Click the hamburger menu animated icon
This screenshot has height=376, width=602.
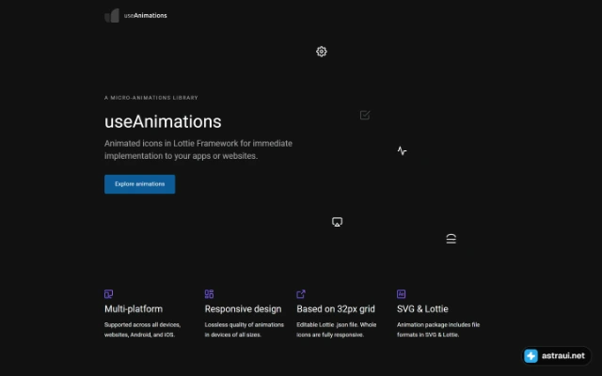tap(451, 239)
